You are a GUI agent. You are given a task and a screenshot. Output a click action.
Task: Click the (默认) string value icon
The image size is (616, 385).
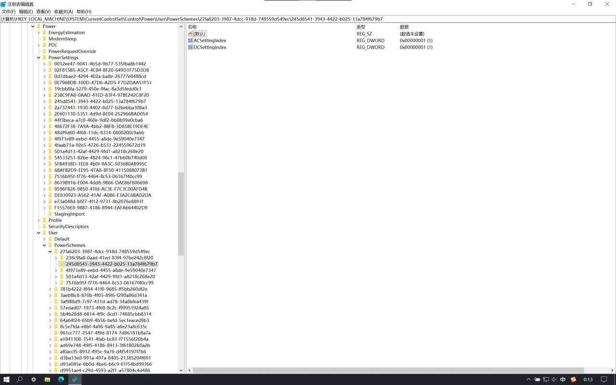coord(190,34)
